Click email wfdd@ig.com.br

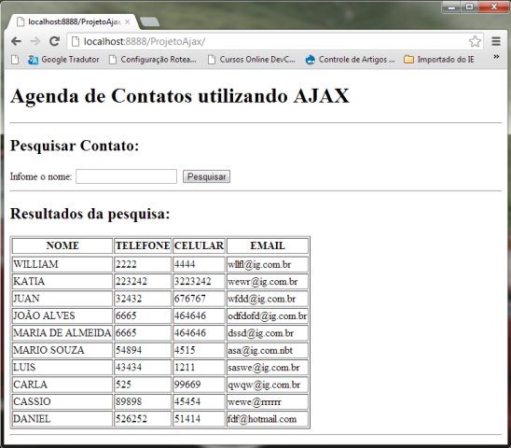[262, 299]
